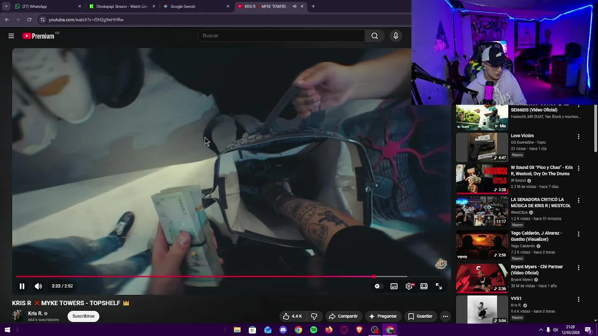This screenshot has width=598, height=336.
Task: Open the Kris R. channel name link
Action: tap(35, 314)
